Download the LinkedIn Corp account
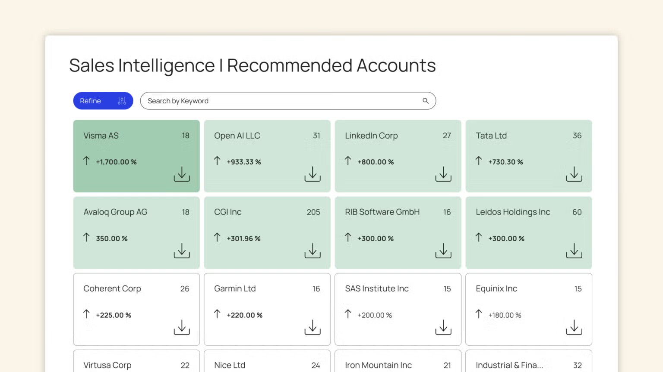Image resolution: width=663 pixels, height=372 pixels. 443,174
